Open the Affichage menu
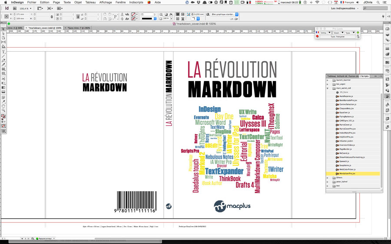 click(x=106, y=2)
